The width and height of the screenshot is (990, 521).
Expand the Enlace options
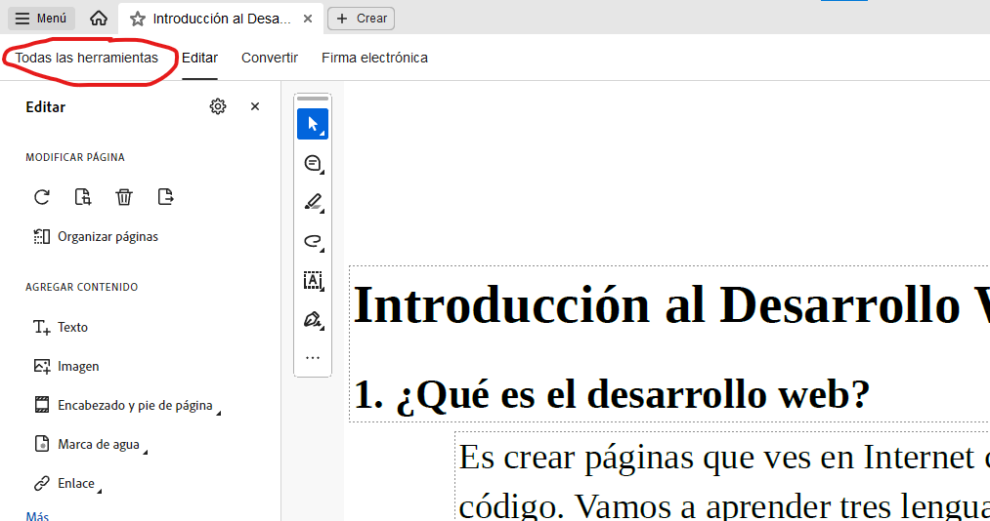pyautogui.click(x=76, y=484)
